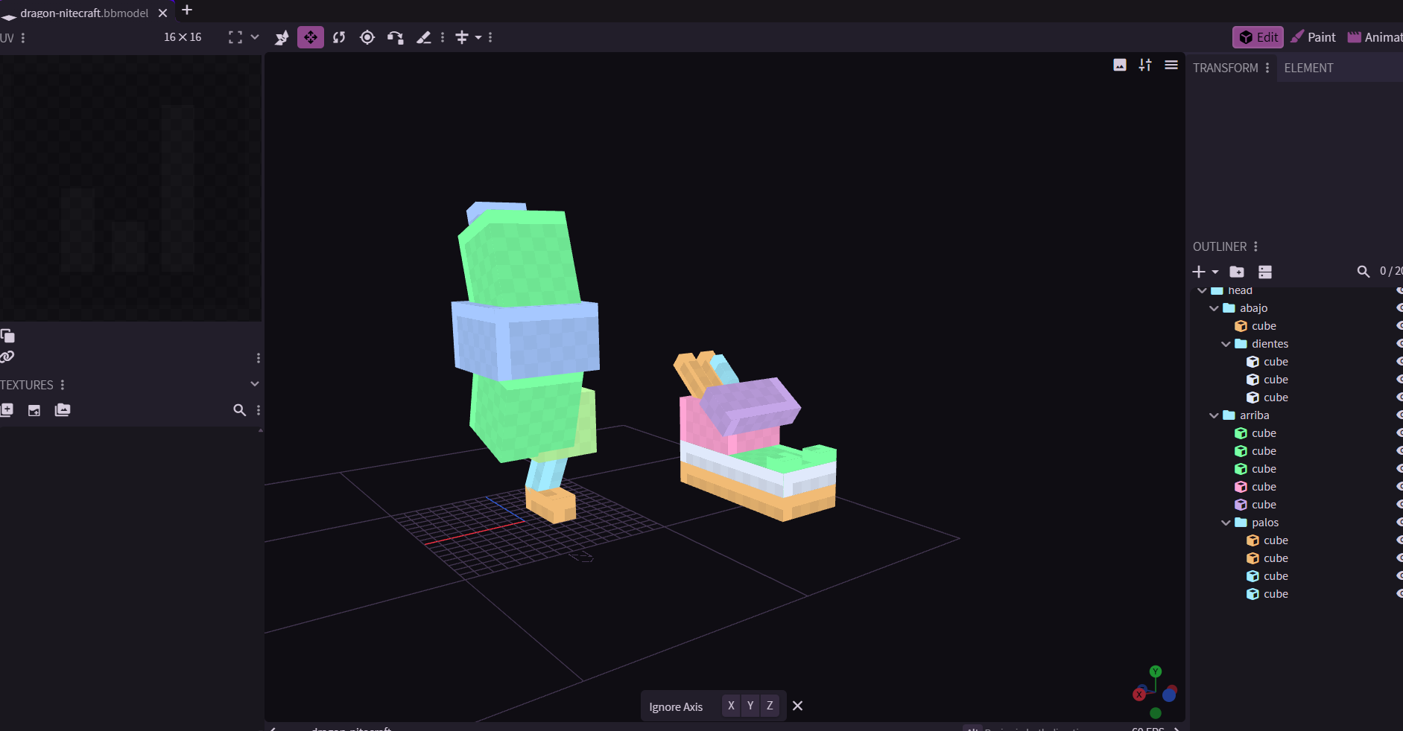The height and width of the screenshot is (731, 1403).
Task: Toggle the X axis in Ignore Axis
Action: point(731,706)
